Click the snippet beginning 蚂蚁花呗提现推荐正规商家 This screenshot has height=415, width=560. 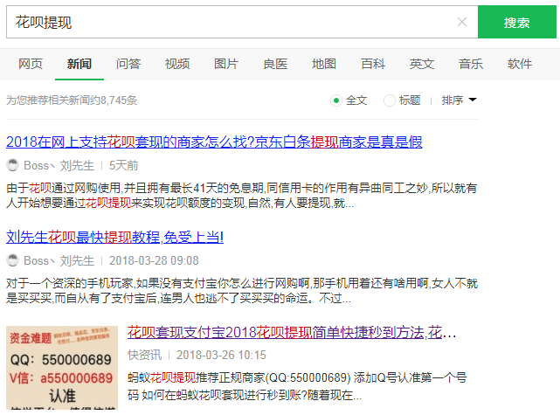[297, 386]
